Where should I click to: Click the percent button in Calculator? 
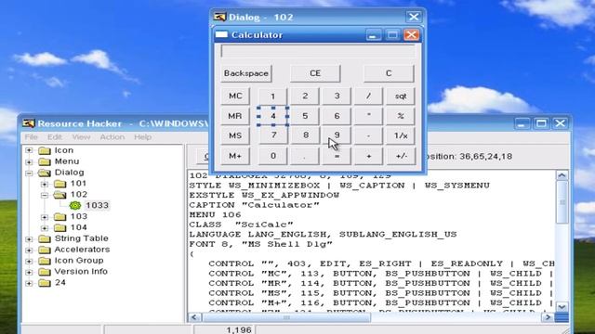401,116
